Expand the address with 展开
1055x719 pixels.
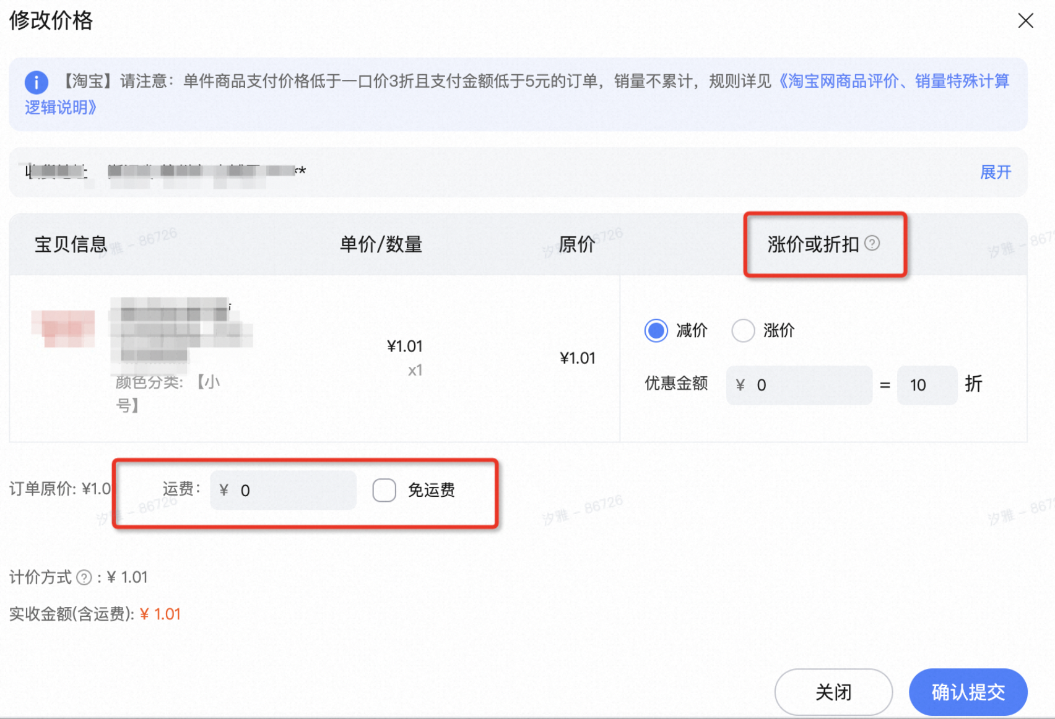(996, 172)
